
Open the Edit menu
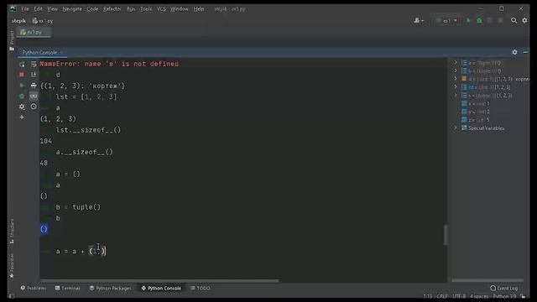38,9
